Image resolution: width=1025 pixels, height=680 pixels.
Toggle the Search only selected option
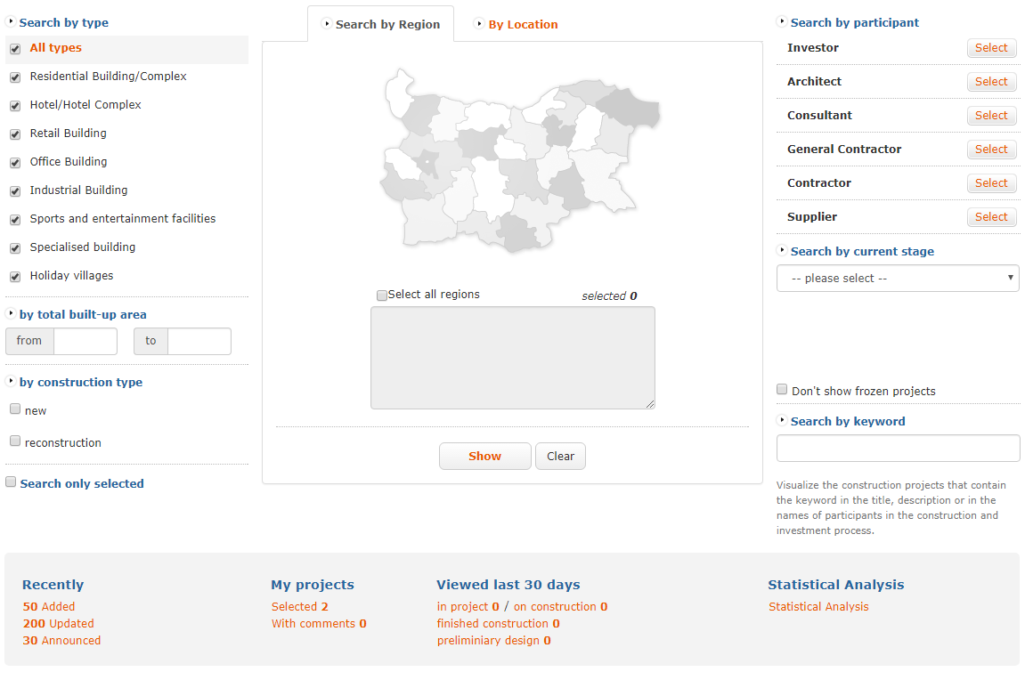(10, 481)
